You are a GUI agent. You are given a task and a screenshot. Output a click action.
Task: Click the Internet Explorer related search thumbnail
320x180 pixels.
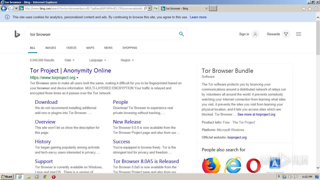tap(233, 165)
